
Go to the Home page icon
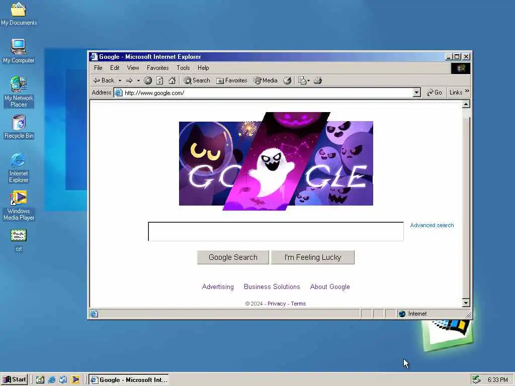172,80
